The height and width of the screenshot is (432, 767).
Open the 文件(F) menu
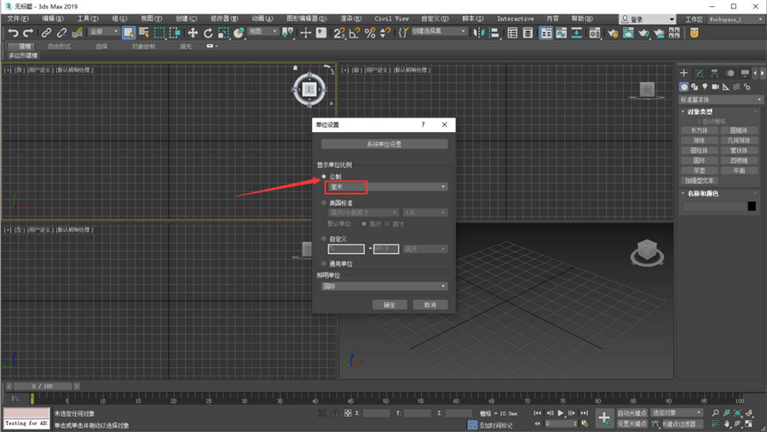18,19
